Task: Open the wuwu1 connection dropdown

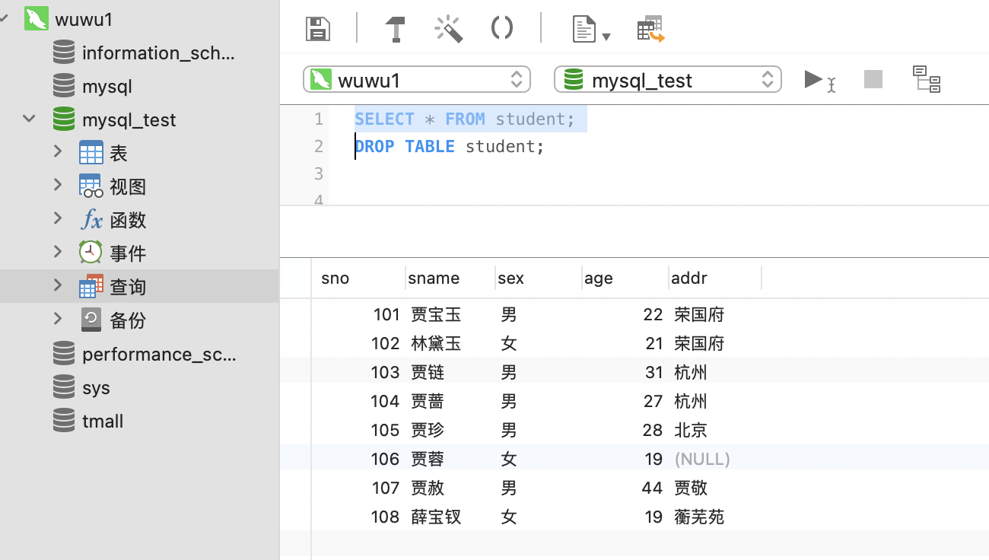Action: [x=417, y=80]
